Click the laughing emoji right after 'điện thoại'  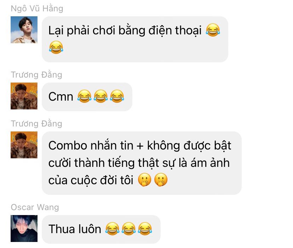tap(213, 30)
